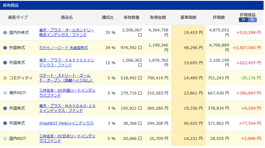Select the +2,846 円 profit value
The height and width of the screenshot is (148, 265).
[x=251, y=138]
